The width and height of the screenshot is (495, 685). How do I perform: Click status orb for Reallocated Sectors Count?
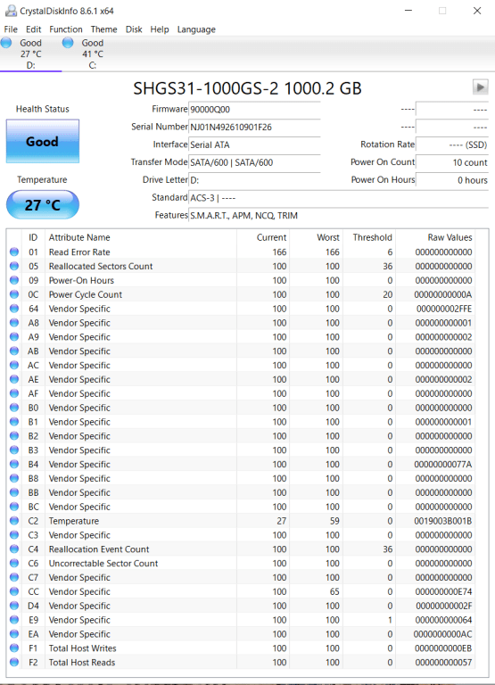point(14,266)
